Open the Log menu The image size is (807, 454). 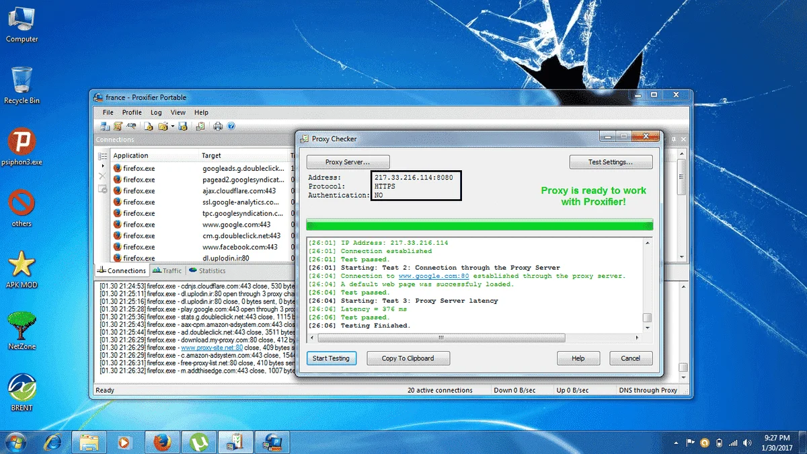[x=156, y=112]
